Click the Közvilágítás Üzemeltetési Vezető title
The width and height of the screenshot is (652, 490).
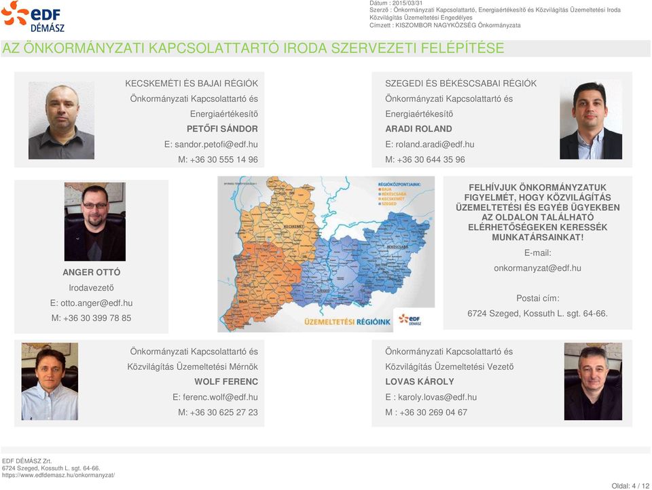tap(449, 366)
